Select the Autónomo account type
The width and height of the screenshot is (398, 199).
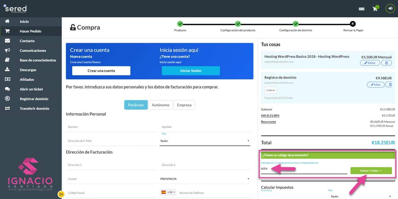[x=161, y=105]
